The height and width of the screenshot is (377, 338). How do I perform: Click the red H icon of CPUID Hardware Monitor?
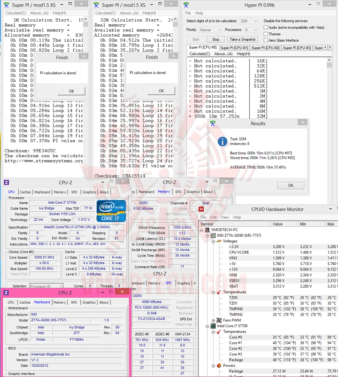point(201,209)
